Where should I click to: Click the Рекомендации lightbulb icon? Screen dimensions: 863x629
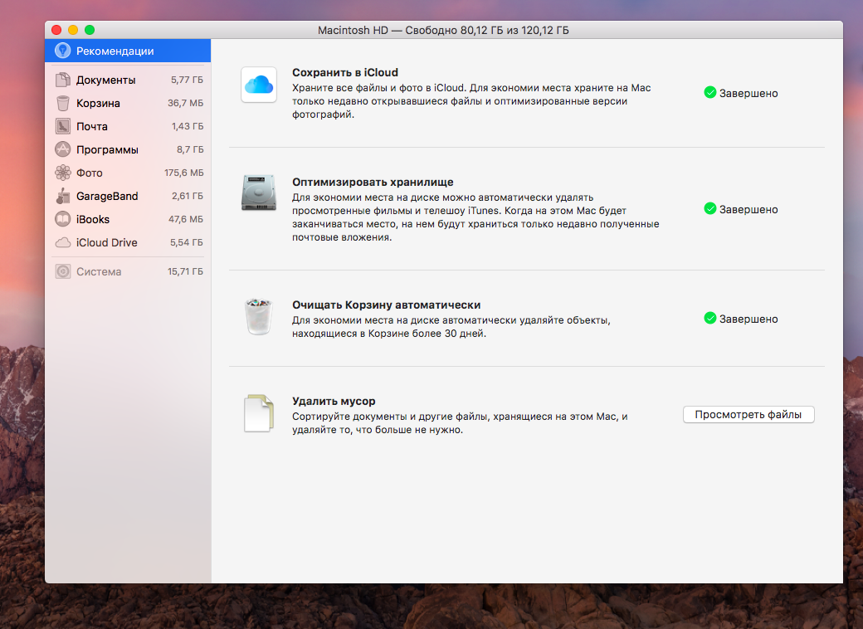[63, 51]
